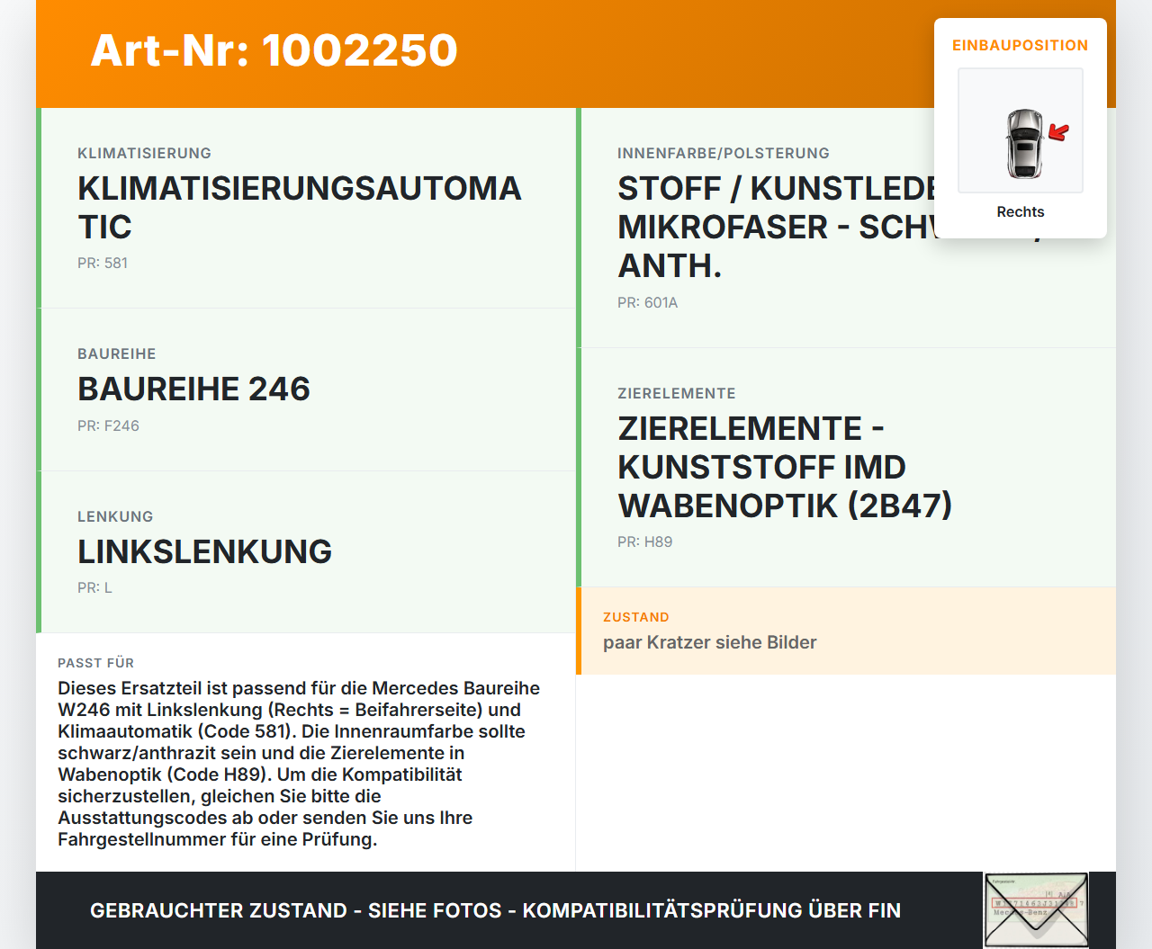Image resolution: width=1152 pixels, height=949 pixels.
Task: Select the LINKSLENKUNG value
Action: pyautogui.click(x=204, y=551)
